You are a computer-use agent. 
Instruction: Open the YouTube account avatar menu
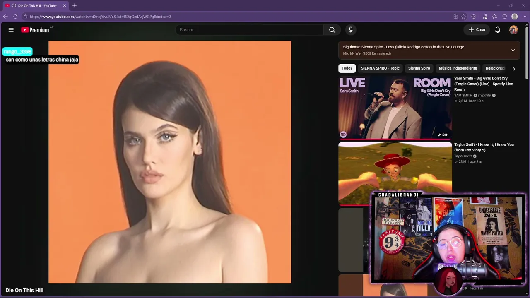(x=513, y=30)
